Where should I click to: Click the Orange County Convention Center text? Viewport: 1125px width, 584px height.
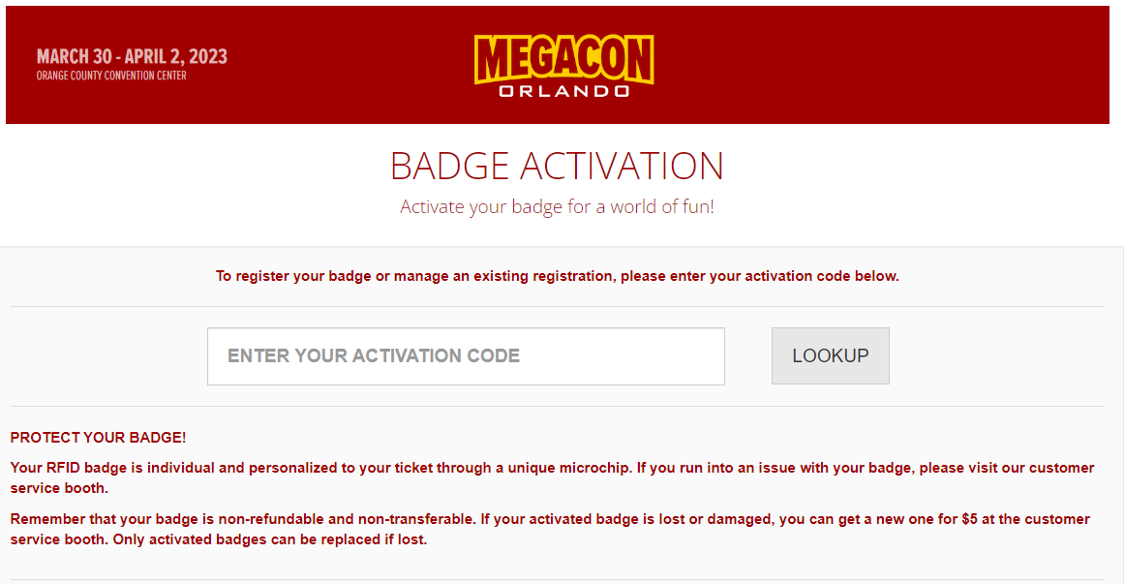tap(111, 76)
